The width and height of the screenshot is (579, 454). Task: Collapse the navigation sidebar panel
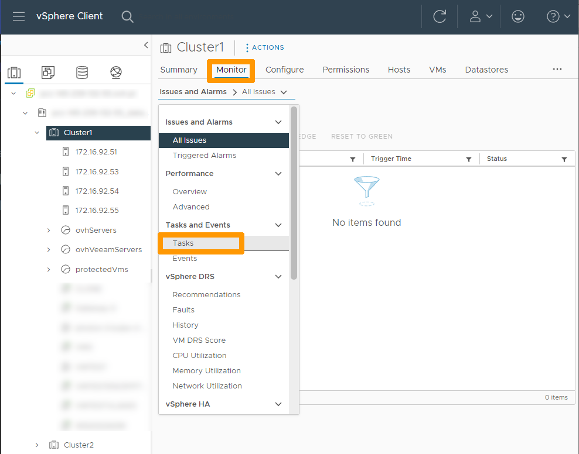pos(146,45)
